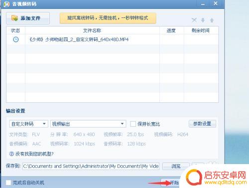Minimize the 音视频转码 window
Screen dimensions: 249x188
[x=203, y=4]
